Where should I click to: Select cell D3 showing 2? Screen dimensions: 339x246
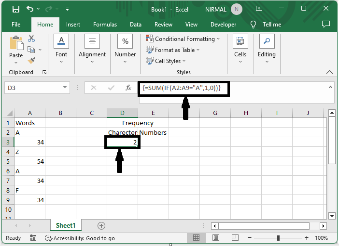tap(122, 142)
